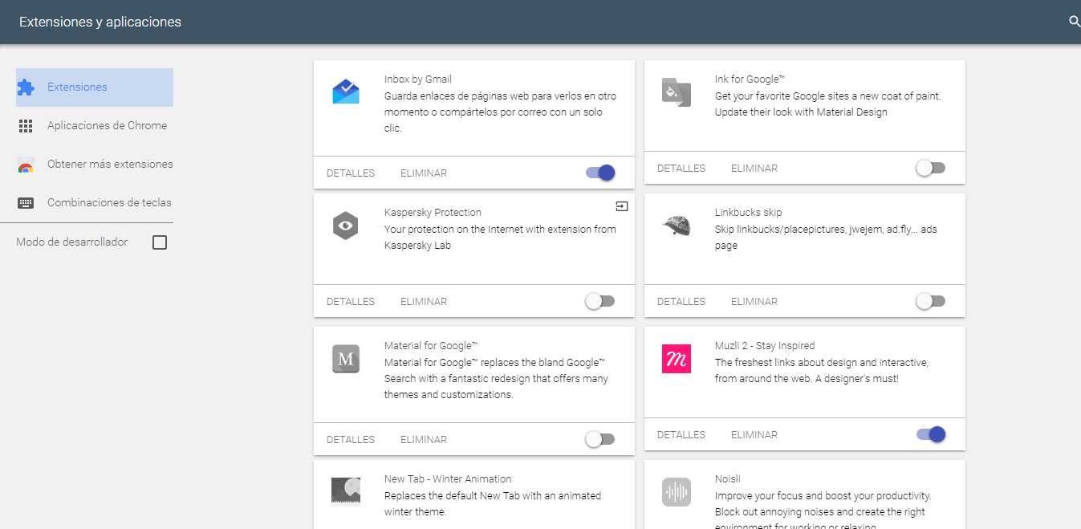This screenshot has width=1081, height=529.
Task: Click ELIMINAR for Kaspersky Protection
Action: 424,301
